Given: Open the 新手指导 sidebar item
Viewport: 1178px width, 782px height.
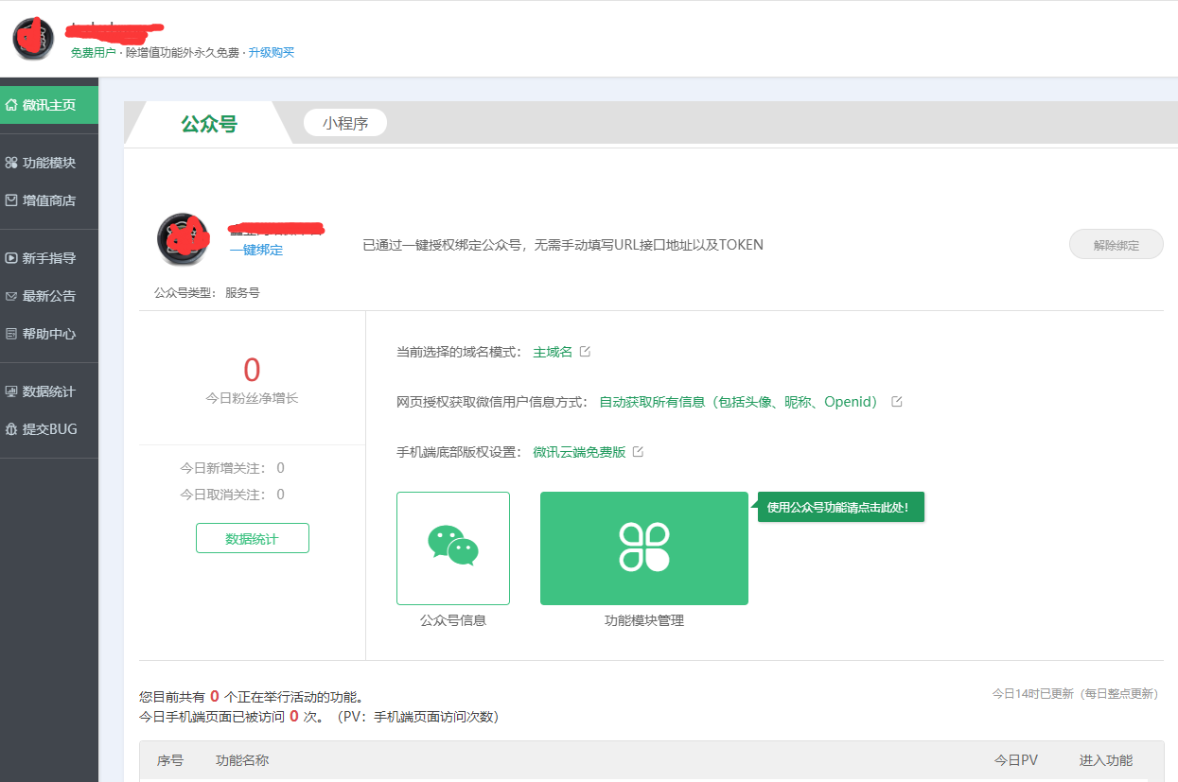Looking at the screenshot, I should coord(48,258).
